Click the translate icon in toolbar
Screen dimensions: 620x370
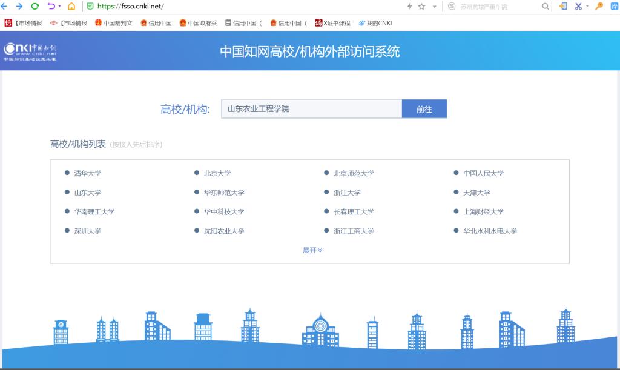614,6
